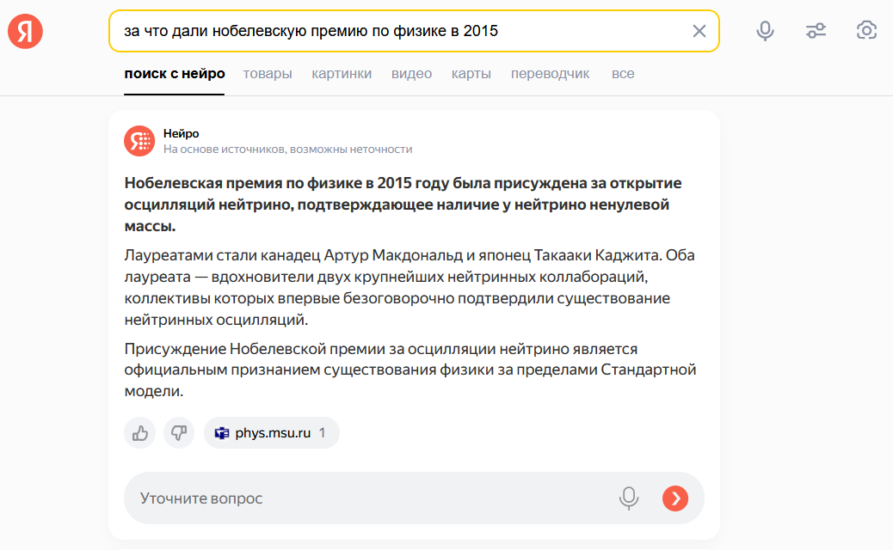Click the Нейро title text

click(182, 134)
